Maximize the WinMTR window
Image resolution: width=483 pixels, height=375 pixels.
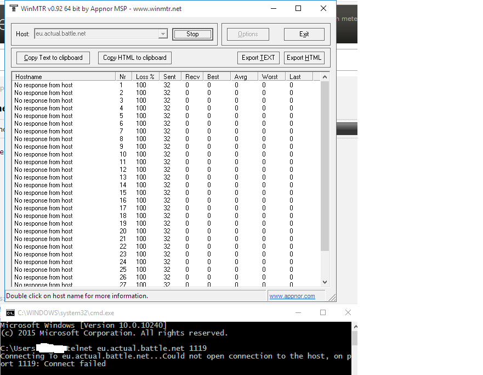click(298, 8)
